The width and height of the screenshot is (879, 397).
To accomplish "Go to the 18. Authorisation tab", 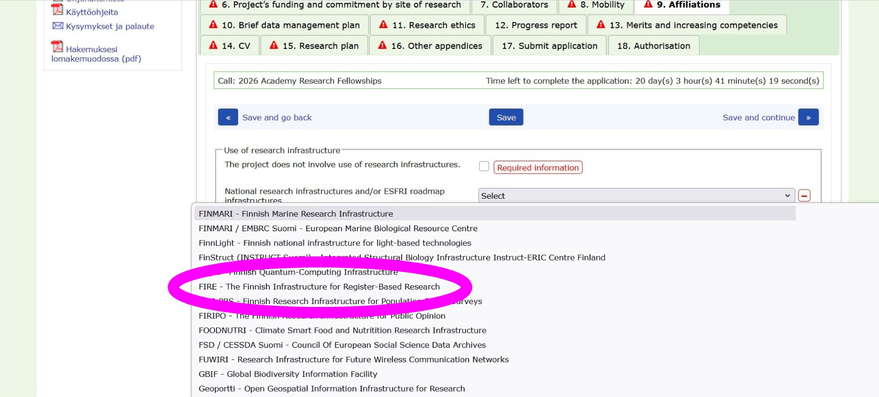I will tap(653, 46).
